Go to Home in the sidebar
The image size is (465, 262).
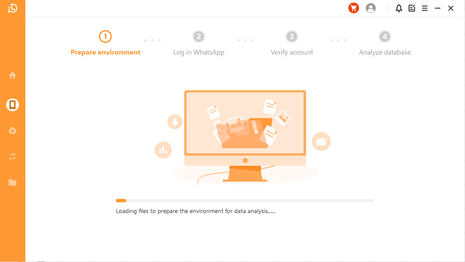point(12,76)
